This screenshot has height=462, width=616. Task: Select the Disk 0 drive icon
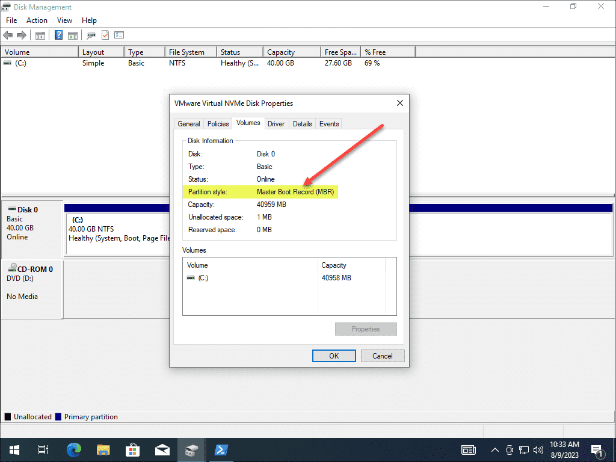(x=12, y=209)
